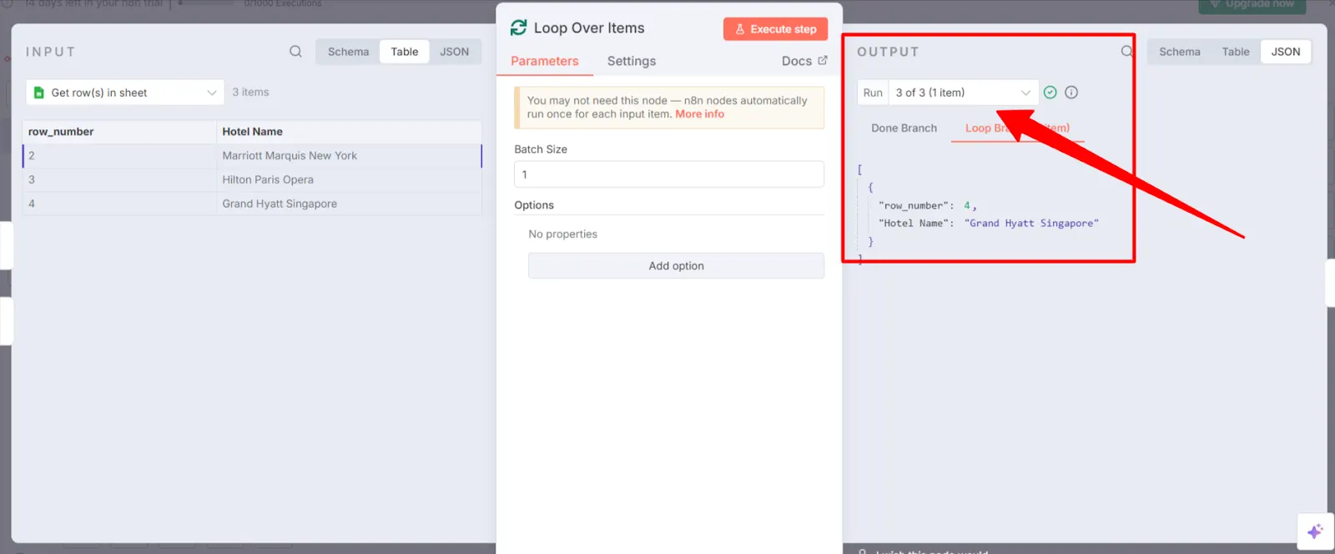The height and width of the screenshot is (554, 1335).
Task: Open the Settings tab
Action: pos(632,61)
